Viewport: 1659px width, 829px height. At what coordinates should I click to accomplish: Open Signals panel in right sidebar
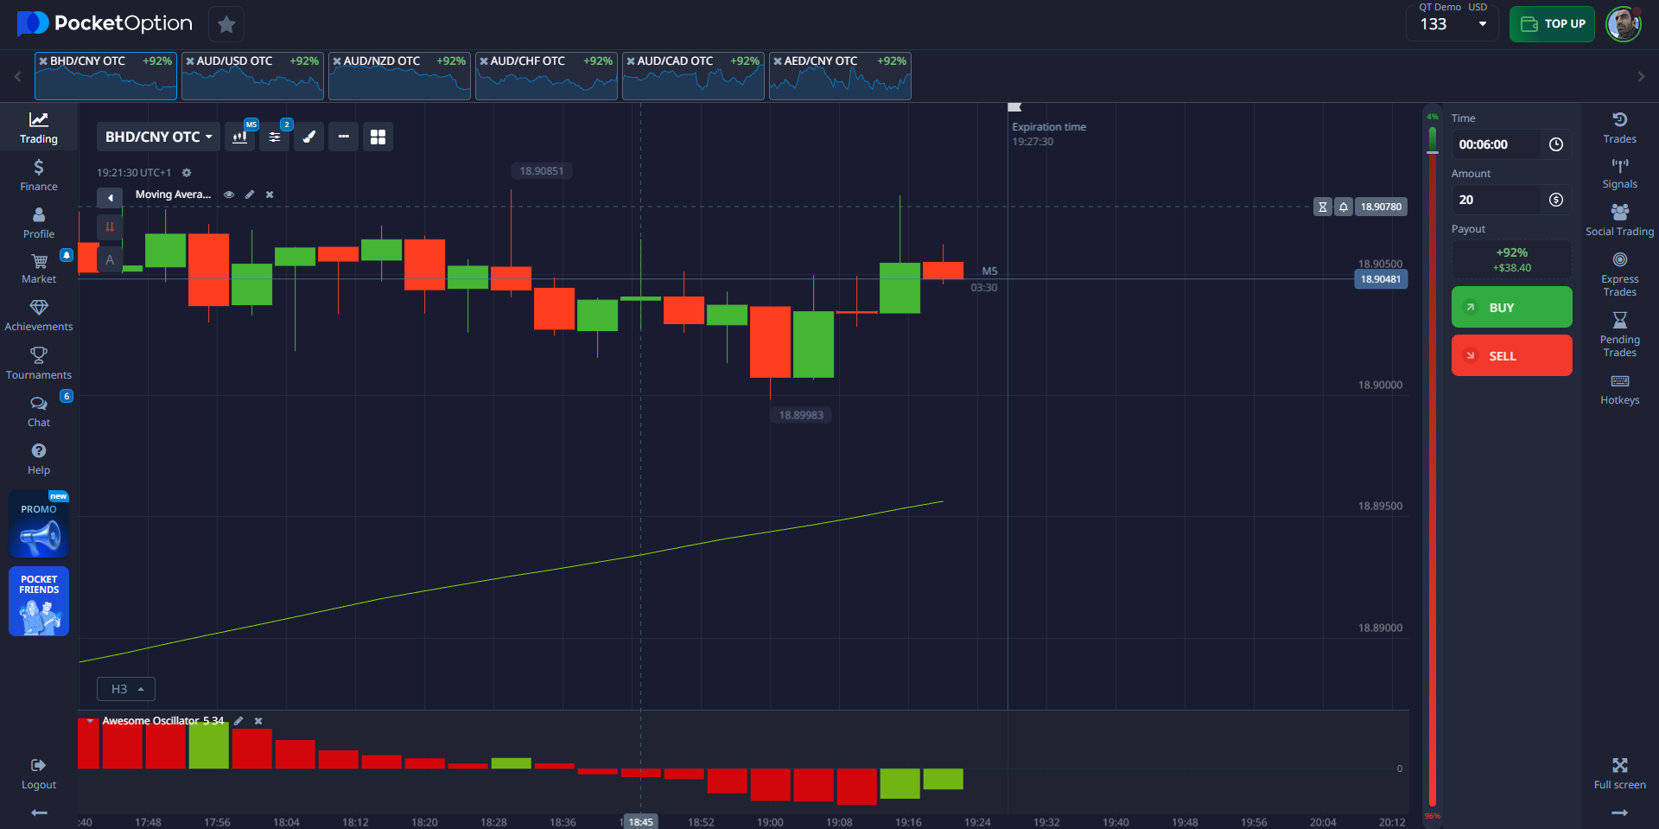coord(1619,174)
